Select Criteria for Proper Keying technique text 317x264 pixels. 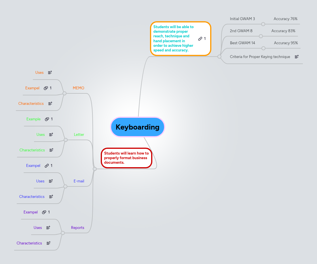click(260, 57)
